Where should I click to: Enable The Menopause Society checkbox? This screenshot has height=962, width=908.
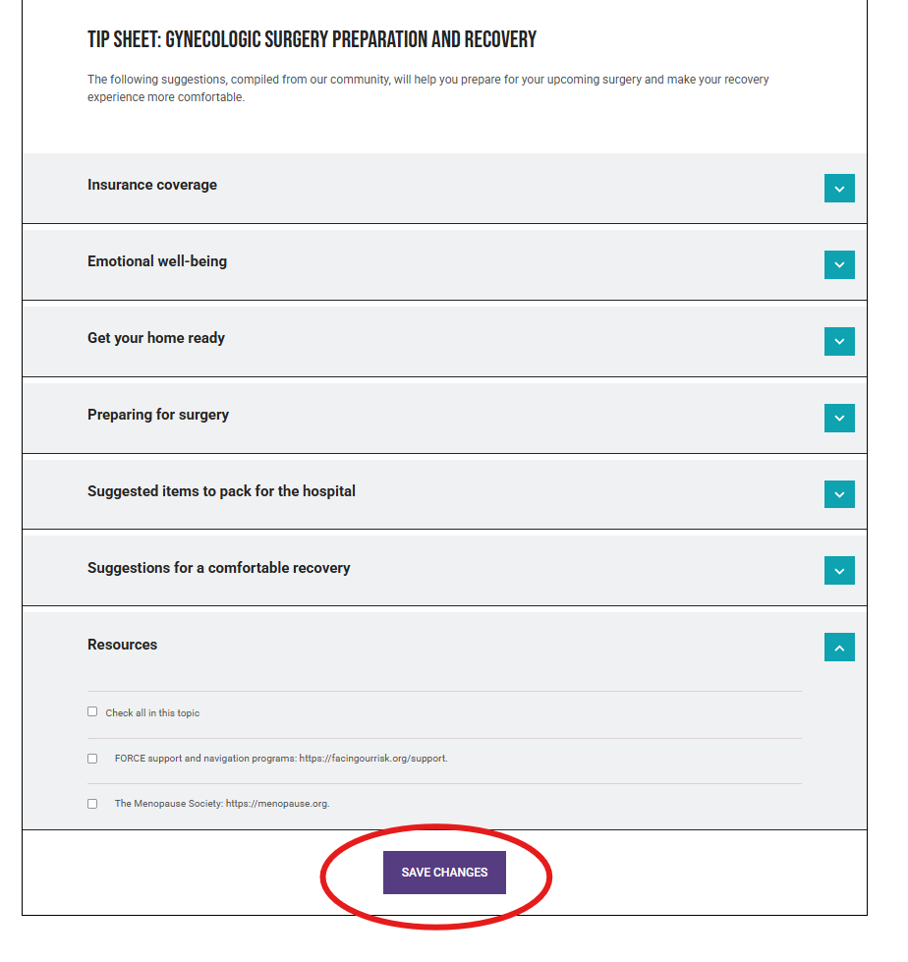[92, 804]
